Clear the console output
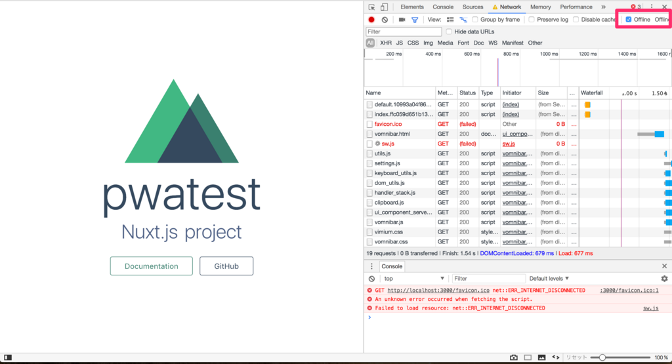Image resolution: width=672 pixels, height=364 pixels. 371,278
